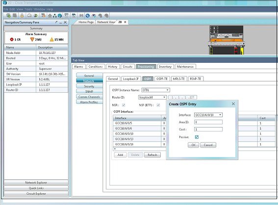Viewport: 278px width, 205px height.
Task: Toggle the NSF (IETF) checkbox
Action: click(x=158, y=105)
